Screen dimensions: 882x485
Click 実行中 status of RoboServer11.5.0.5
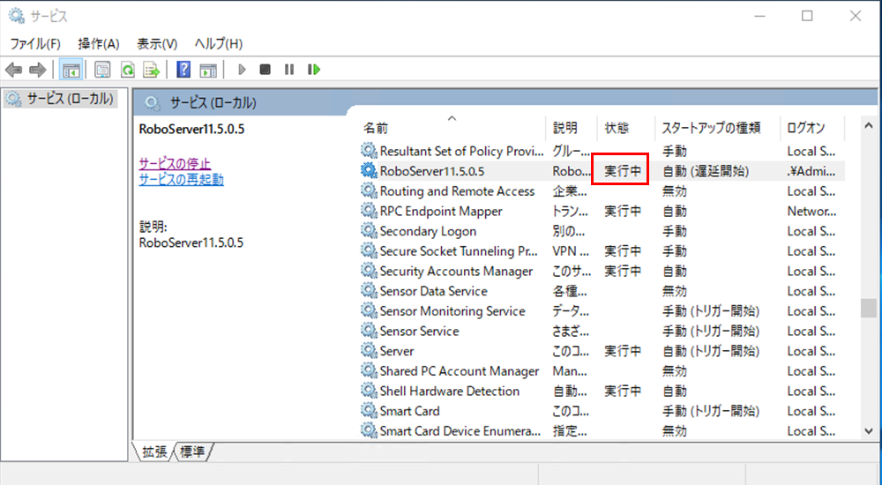(x=622, y=171)
